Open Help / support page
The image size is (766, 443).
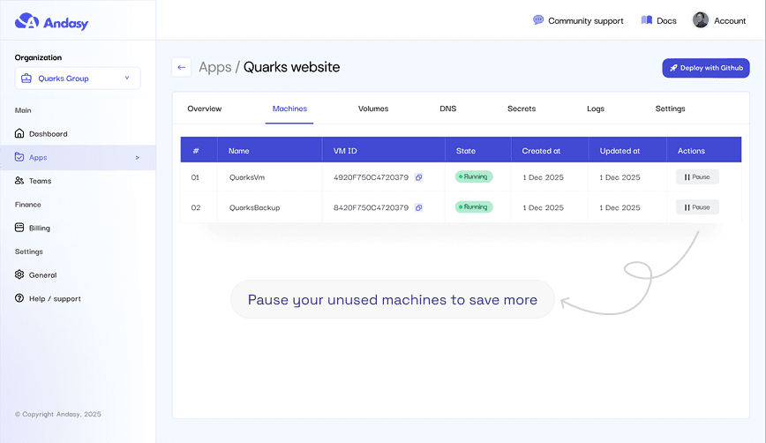point(54,298)
